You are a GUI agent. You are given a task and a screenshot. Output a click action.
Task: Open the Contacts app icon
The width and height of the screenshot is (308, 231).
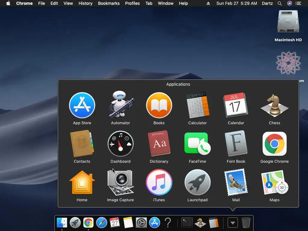(82, 144)
